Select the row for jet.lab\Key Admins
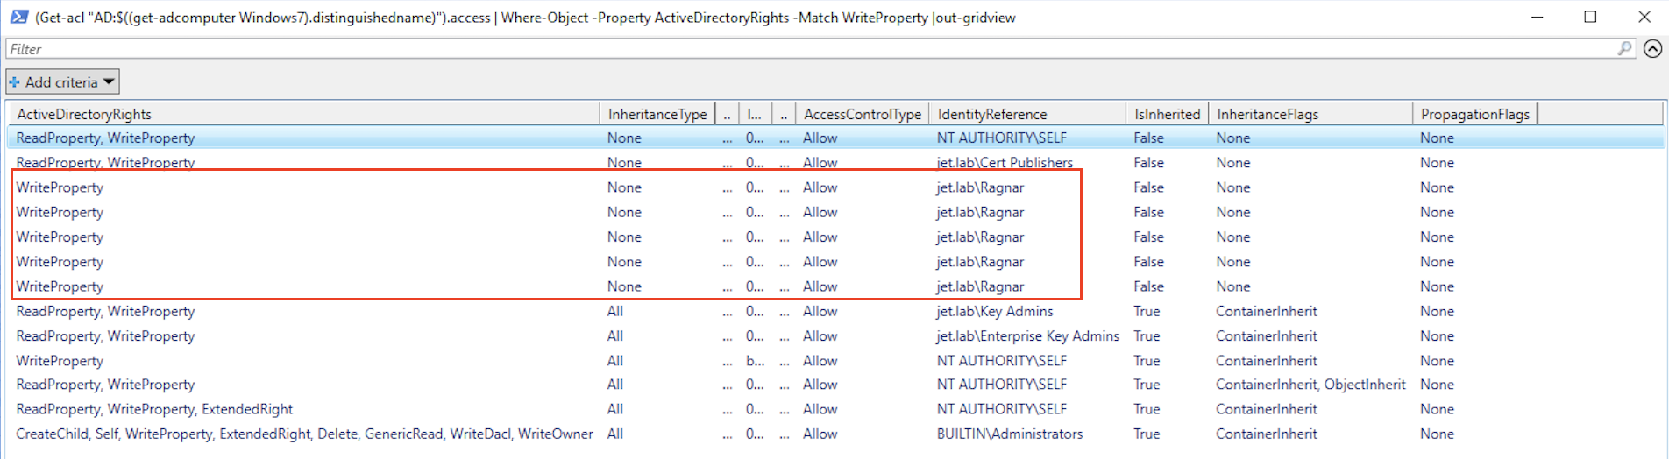Image resolution: width=1669 pixels, height=459 pixels. click(835, 311)
